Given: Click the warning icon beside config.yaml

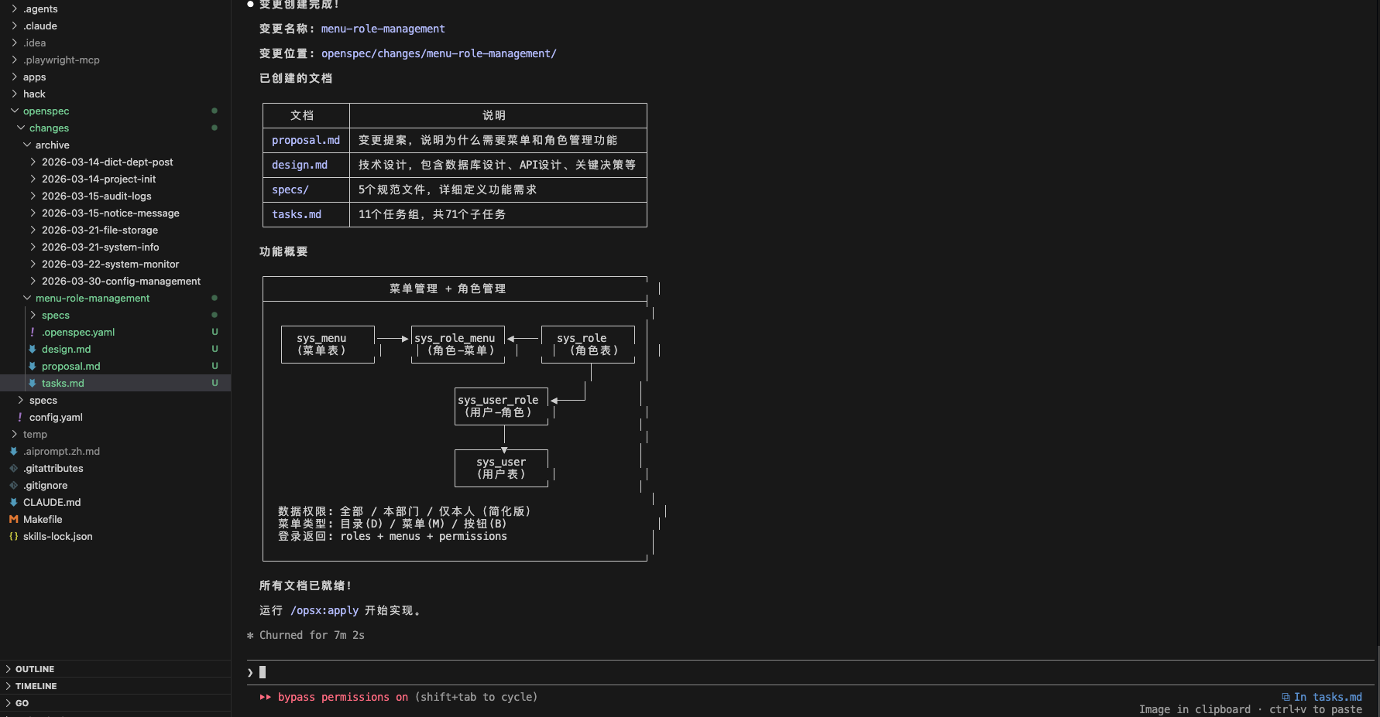Looking at the screenshot, I should pos(19,417).
